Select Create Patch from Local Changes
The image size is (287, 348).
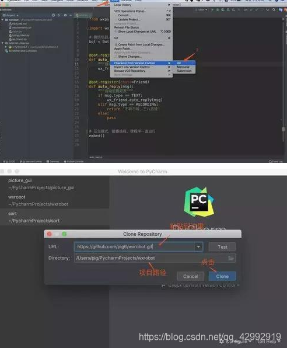tap(141, 44)
